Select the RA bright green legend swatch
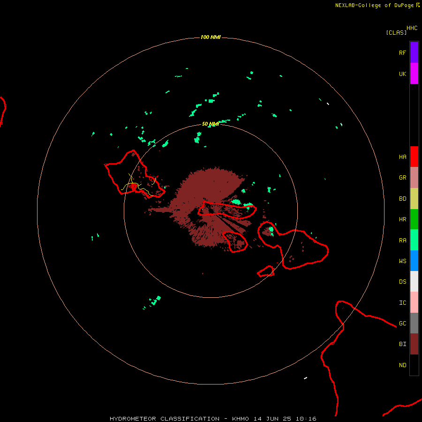The width and height of the screenshot is (422, 422). click(x=414, y=240)
